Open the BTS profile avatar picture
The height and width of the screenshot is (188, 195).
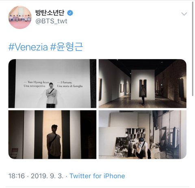click(x=20, y=17)
